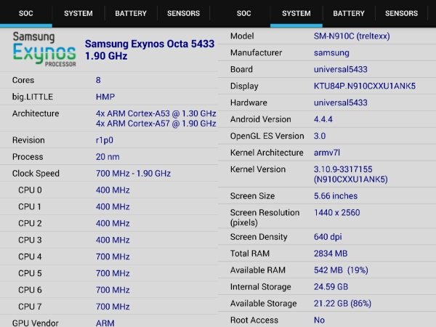Select the Board value universal5433
Viewport: 436px width, 327px height.
(341, 69)
